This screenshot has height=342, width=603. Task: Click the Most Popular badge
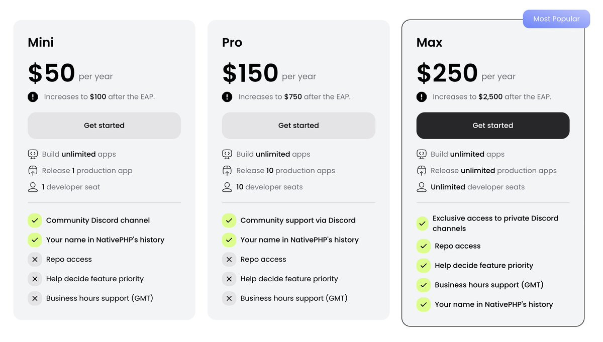(x=556, y=19)
